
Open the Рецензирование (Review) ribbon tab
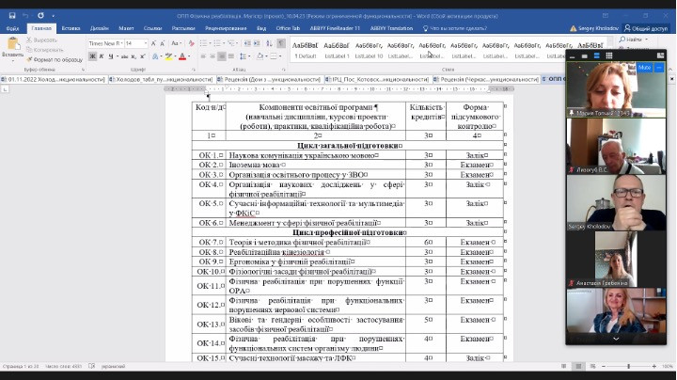pos(226,28)
